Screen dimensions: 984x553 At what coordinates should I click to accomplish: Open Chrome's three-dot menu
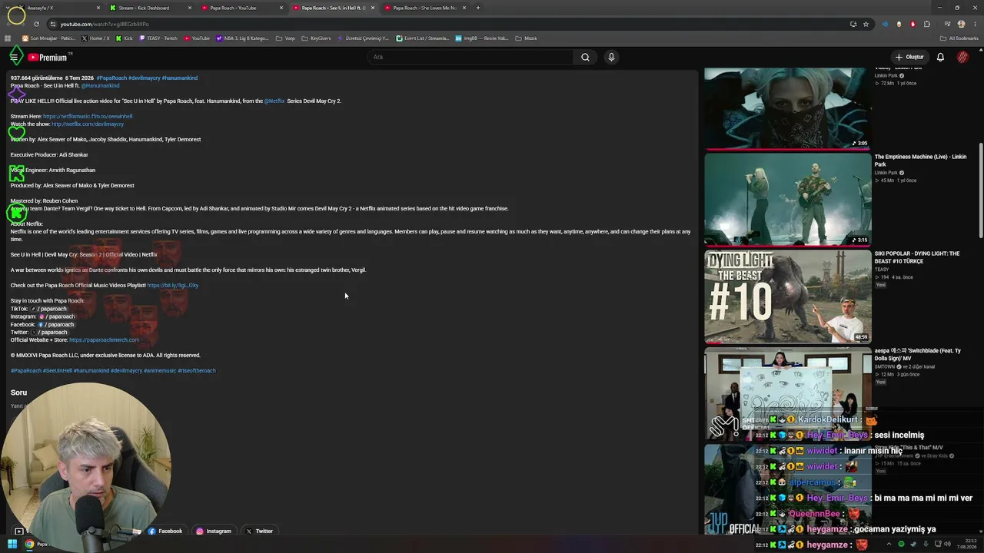(x=975, y=24)
